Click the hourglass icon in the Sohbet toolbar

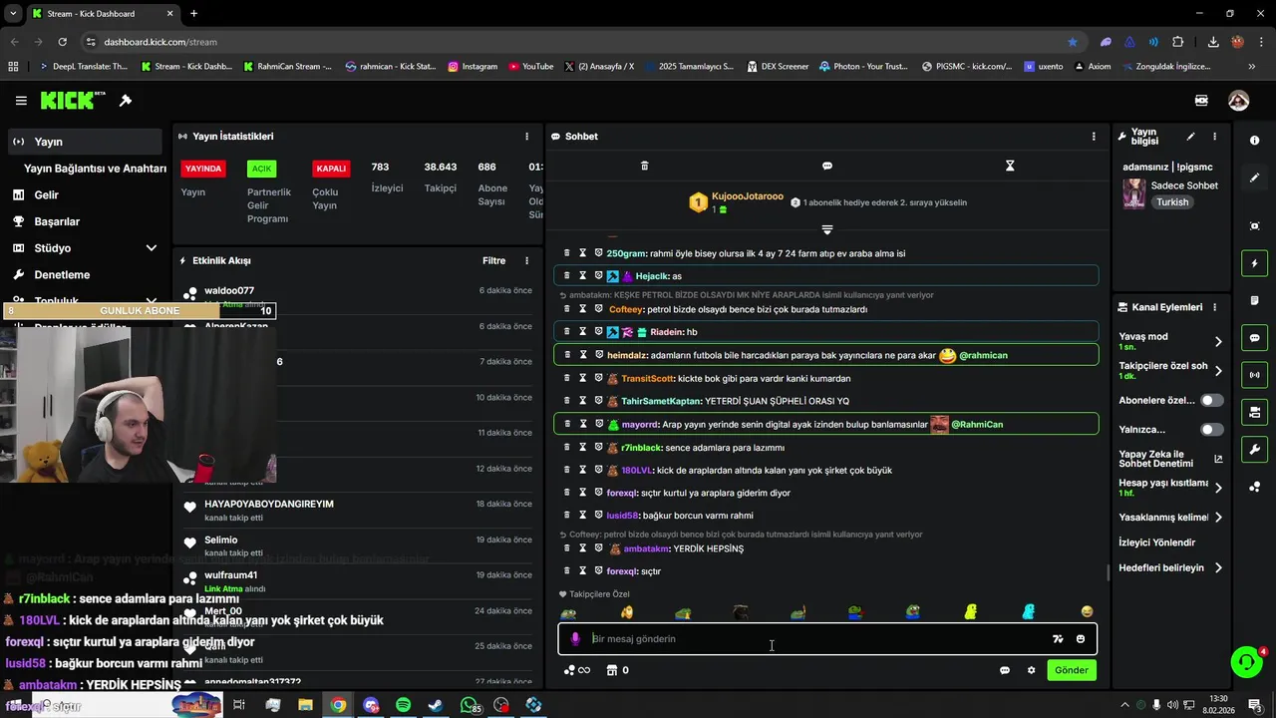(x=1010, y=166)
